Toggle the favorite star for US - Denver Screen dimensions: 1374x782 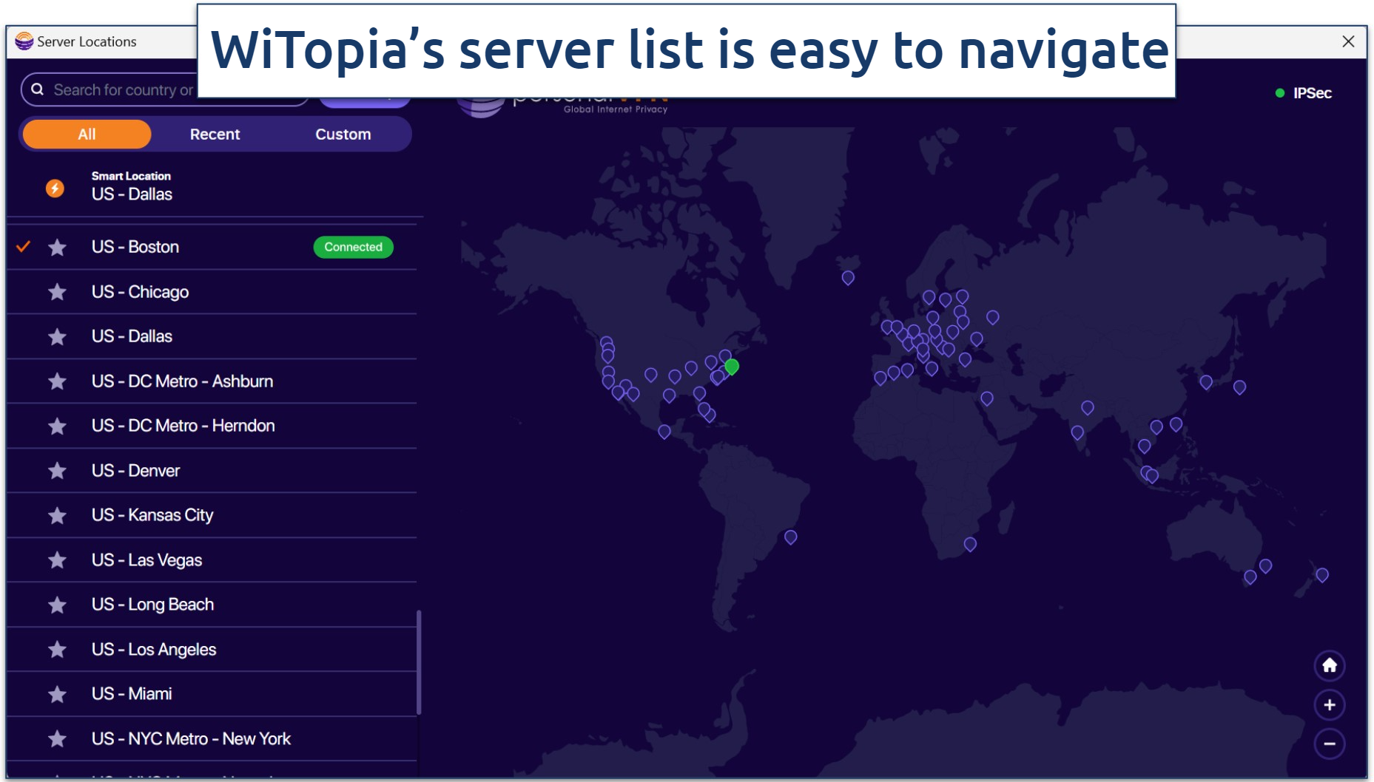coord(57,471)
